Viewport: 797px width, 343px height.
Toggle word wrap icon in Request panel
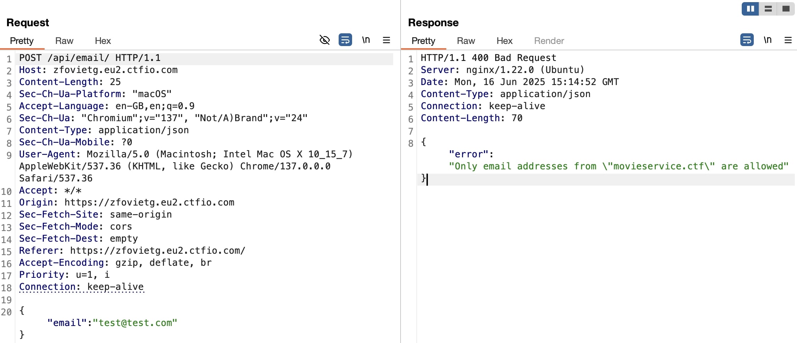click(345, 40)
